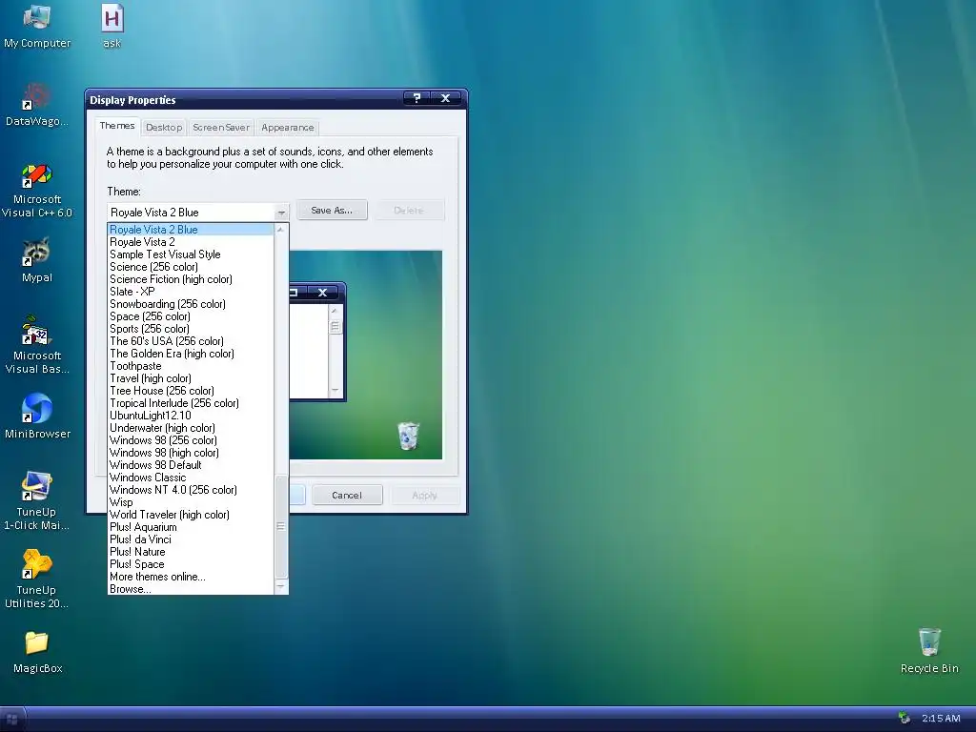The image size is (976, 732).
Task: Select the Wisp theme
Action: click(x=191, y=502)
